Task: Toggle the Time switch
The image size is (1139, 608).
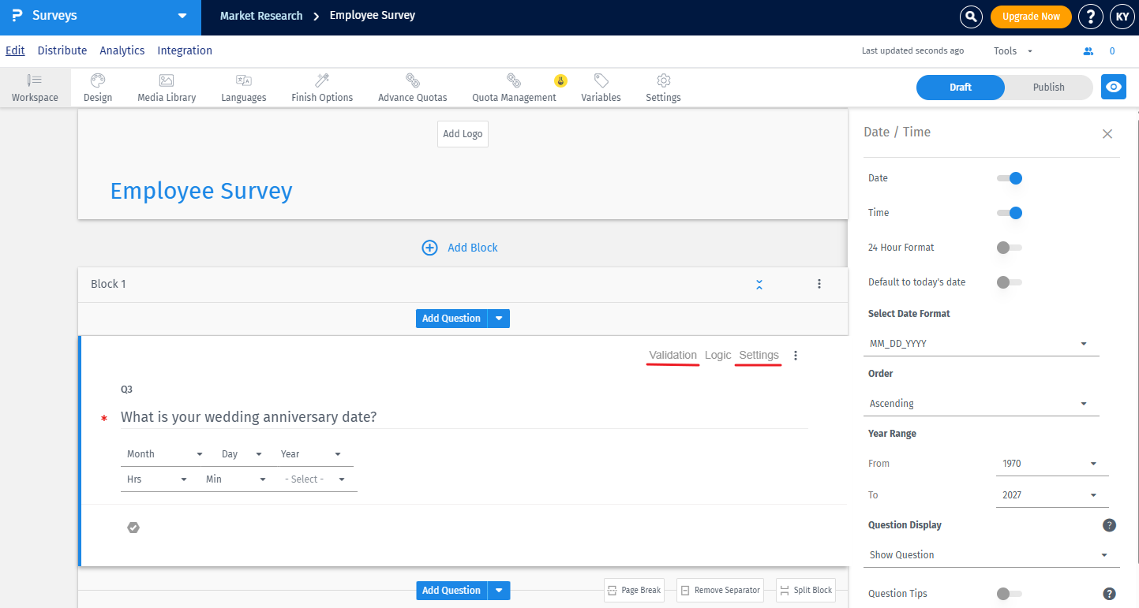Action: [x=1010, y=213]
